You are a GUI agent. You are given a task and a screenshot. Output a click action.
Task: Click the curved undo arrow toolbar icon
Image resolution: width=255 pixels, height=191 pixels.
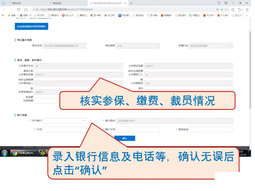(x=240, y=10)
